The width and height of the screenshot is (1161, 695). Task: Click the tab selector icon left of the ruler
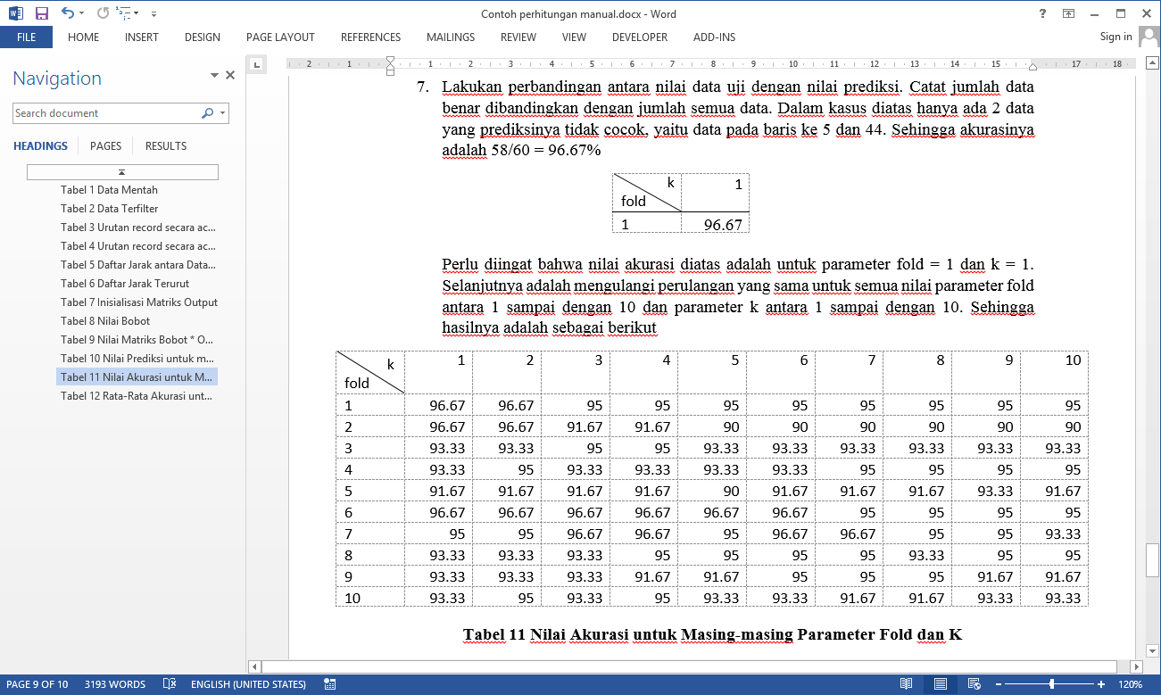(257, 64)
